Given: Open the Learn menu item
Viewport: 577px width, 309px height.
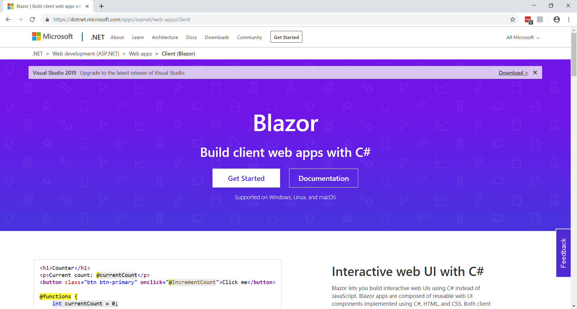Looking at the screenshot, I should click(138, 37).
